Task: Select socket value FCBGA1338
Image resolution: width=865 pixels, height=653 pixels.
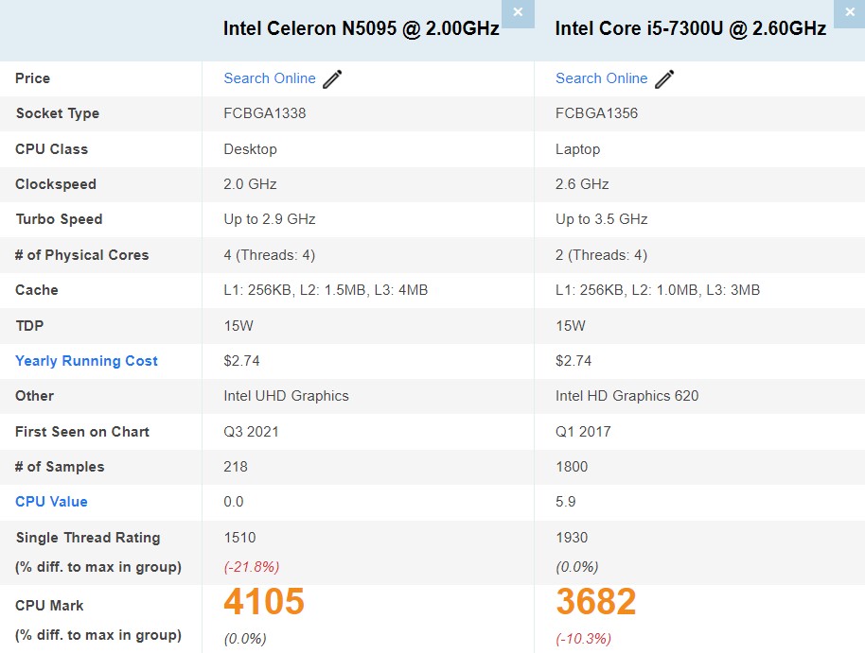Action: [x=265, y=113]
